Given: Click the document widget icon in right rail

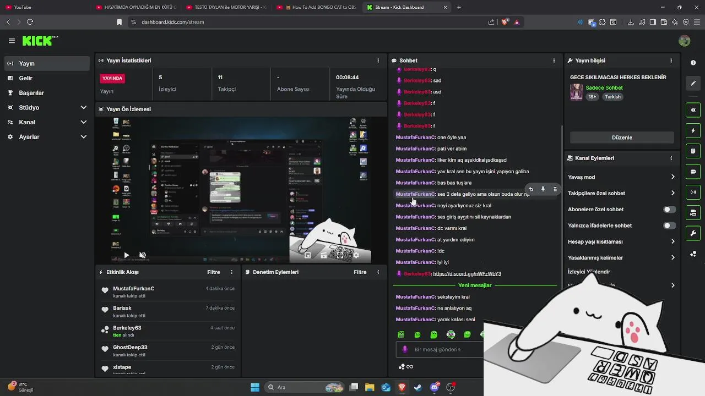Looking at the screenshot, I should (693, 151).
